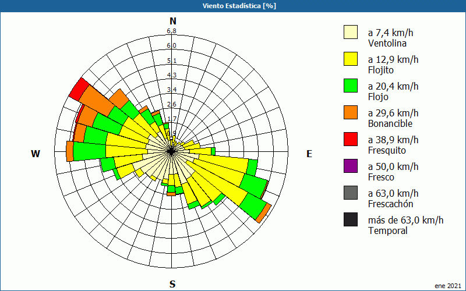This screenshot has height=291, width=466.
Task: Click the orange tip of the west bar
Action: pyautogui.click(x=70, y=151)
